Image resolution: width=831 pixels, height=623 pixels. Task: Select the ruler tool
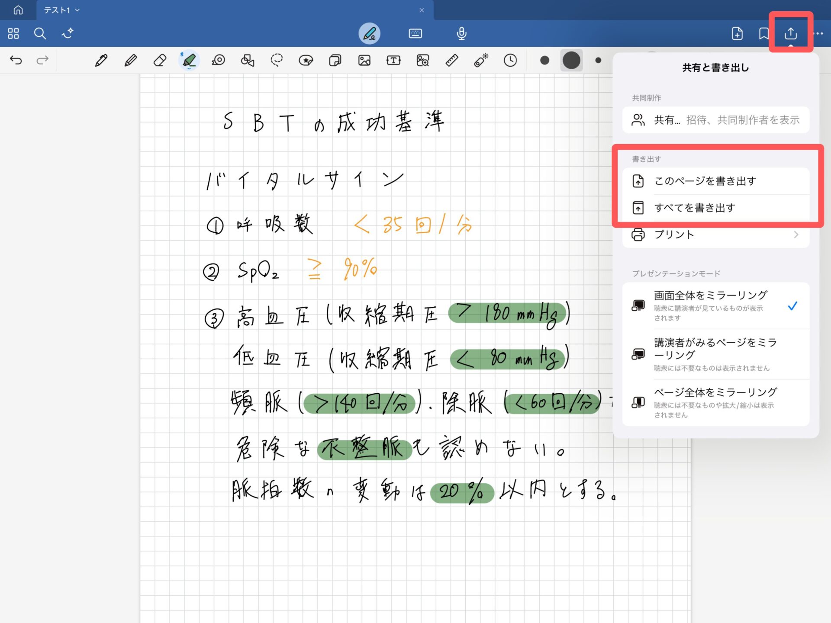pos(451,60)
